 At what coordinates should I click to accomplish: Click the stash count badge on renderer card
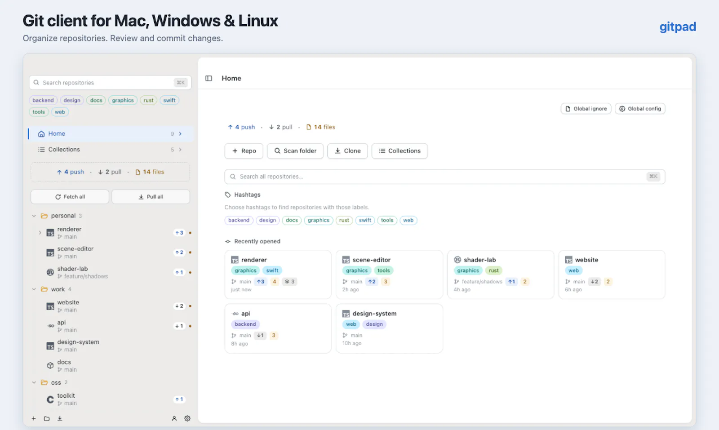tap(289, 282)
